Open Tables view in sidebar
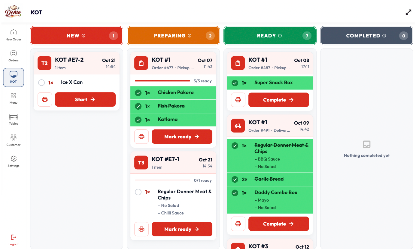The height and width of the screenshot is (251, 416). pos(14,119)
